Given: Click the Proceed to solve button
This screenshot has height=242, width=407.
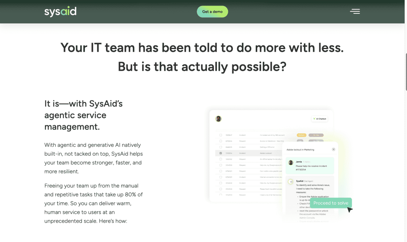Looking at the screenshot, I should tap(331, 203).
